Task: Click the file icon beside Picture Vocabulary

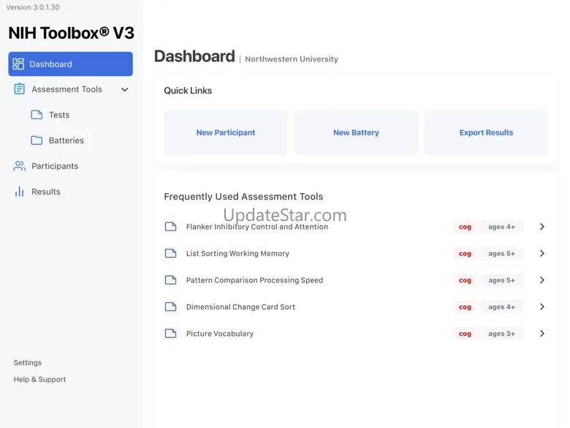Action: coord(170,334)
